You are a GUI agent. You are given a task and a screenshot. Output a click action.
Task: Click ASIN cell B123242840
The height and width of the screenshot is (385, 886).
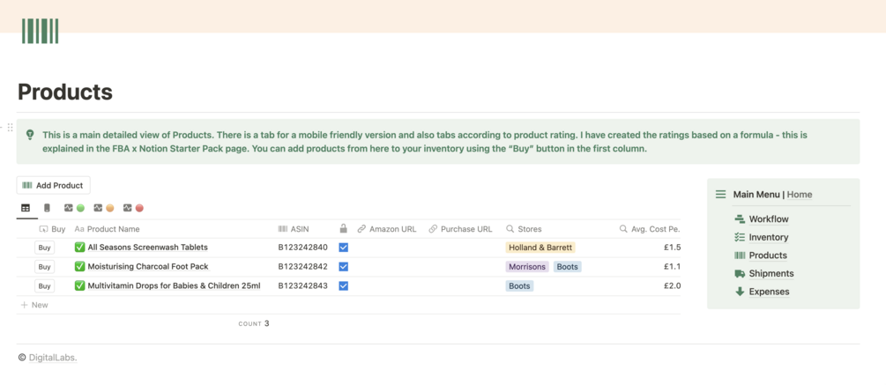[303, 248]
